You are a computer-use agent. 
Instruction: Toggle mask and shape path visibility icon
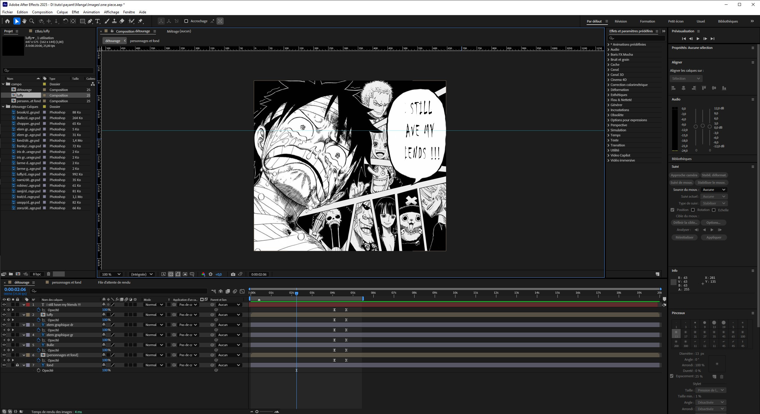(x=178, y=274)
